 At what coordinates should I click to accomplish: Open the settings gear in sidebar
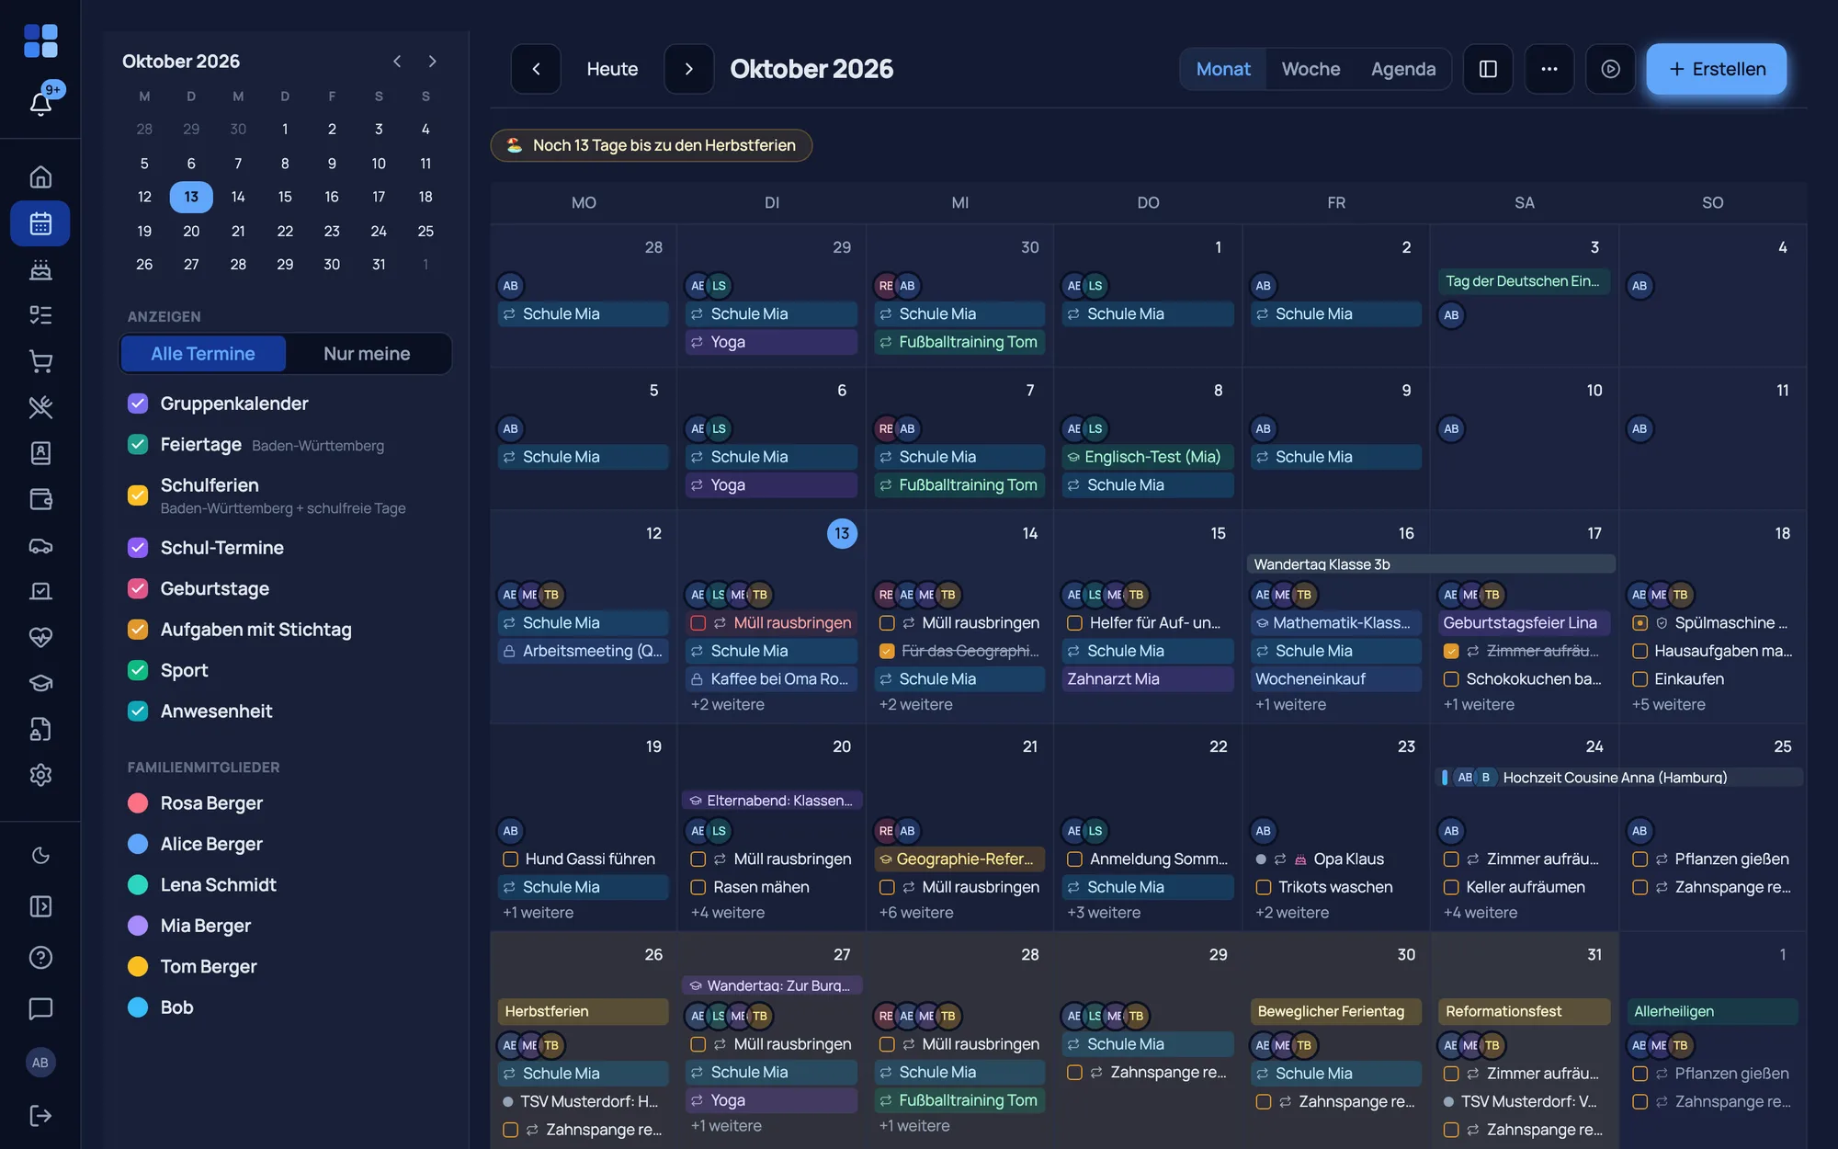coord(40,775)
